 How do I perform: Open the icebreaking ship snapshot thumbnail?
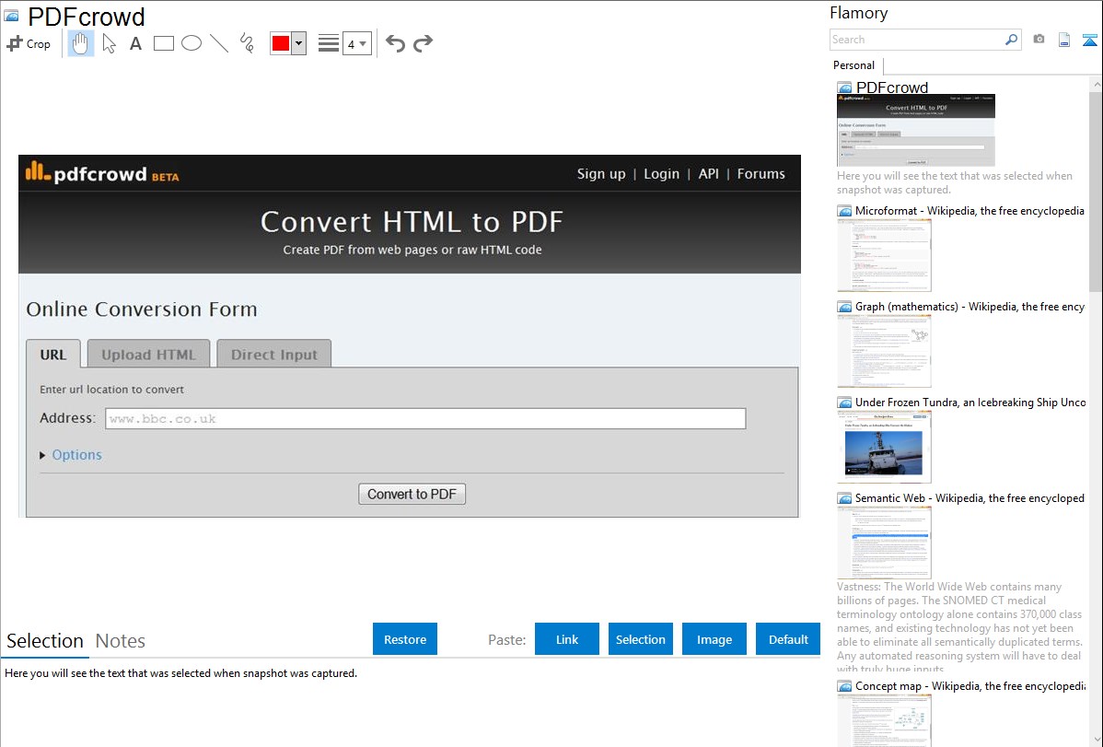tap(884, 447)
